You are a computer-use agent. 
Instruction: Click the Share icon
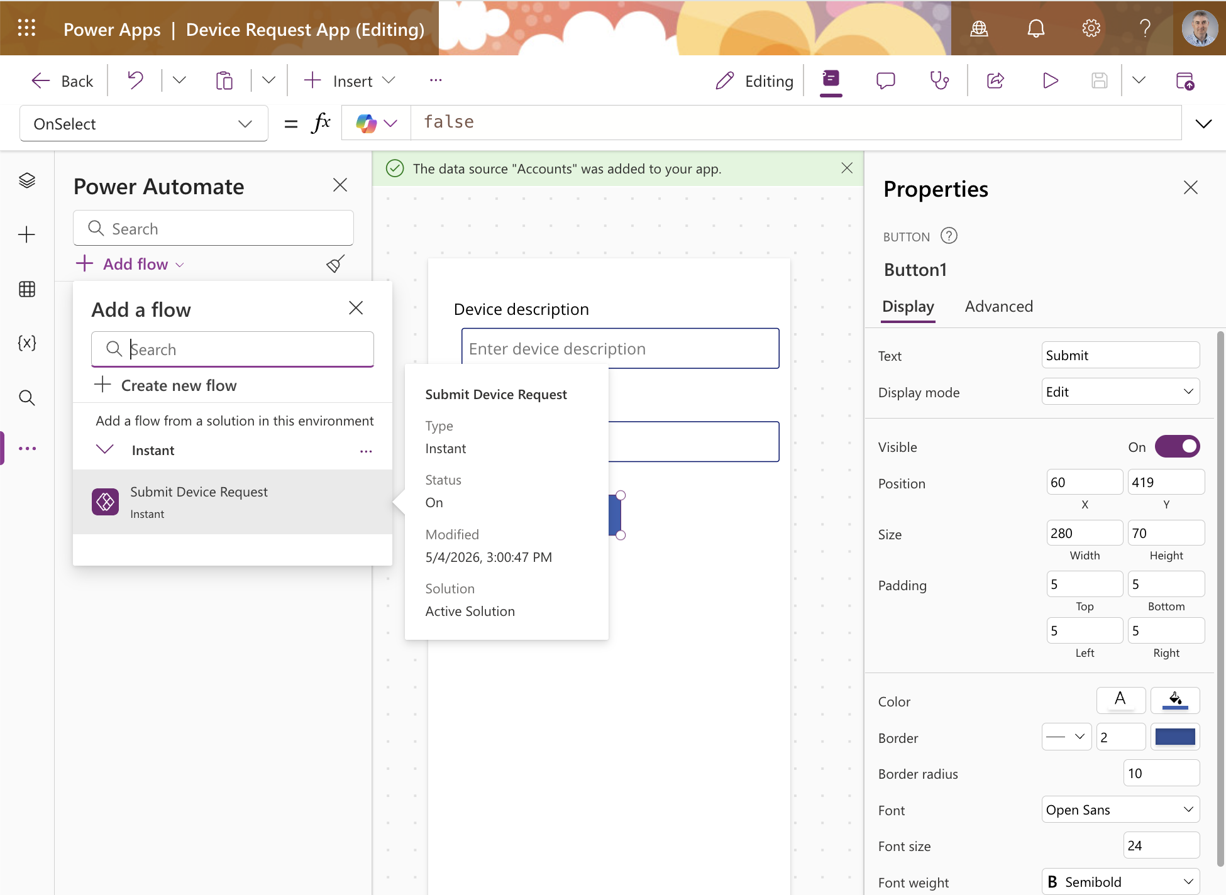[x=996, y=80]
